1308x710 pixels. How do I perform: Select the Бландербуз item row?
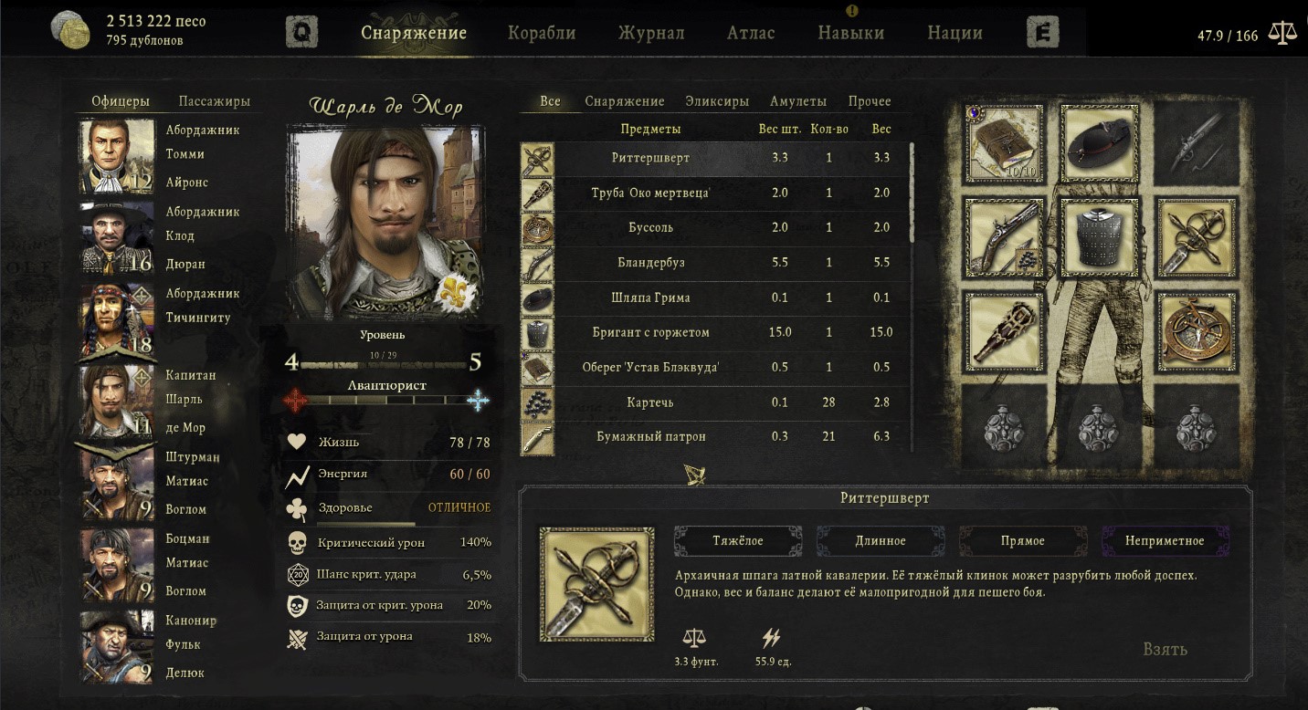[715, 263]
